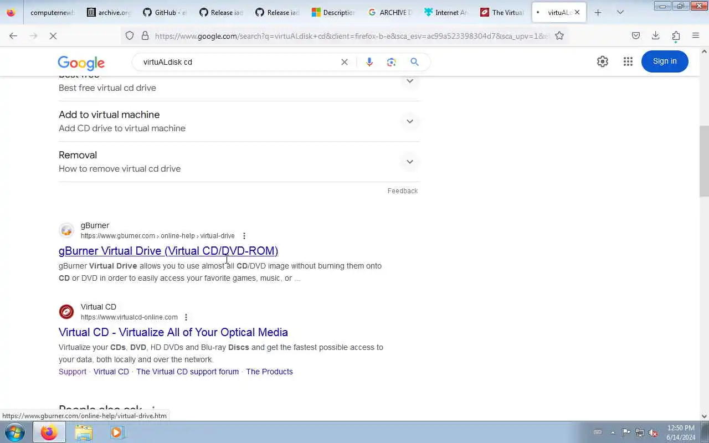
Task: Start a Google voice search
Action: [369, 62]
